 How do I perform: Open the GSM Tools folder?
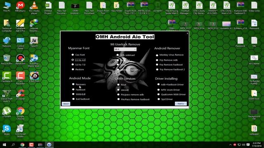[x=254, y=95]
